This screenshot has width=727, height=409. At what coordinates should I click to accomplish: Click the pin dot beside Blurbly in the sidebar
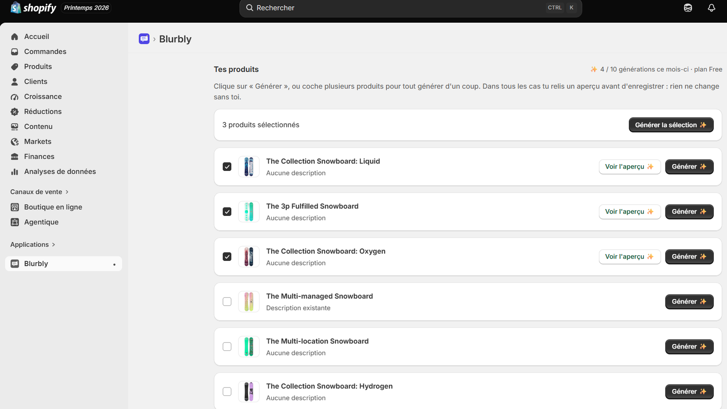114,264
